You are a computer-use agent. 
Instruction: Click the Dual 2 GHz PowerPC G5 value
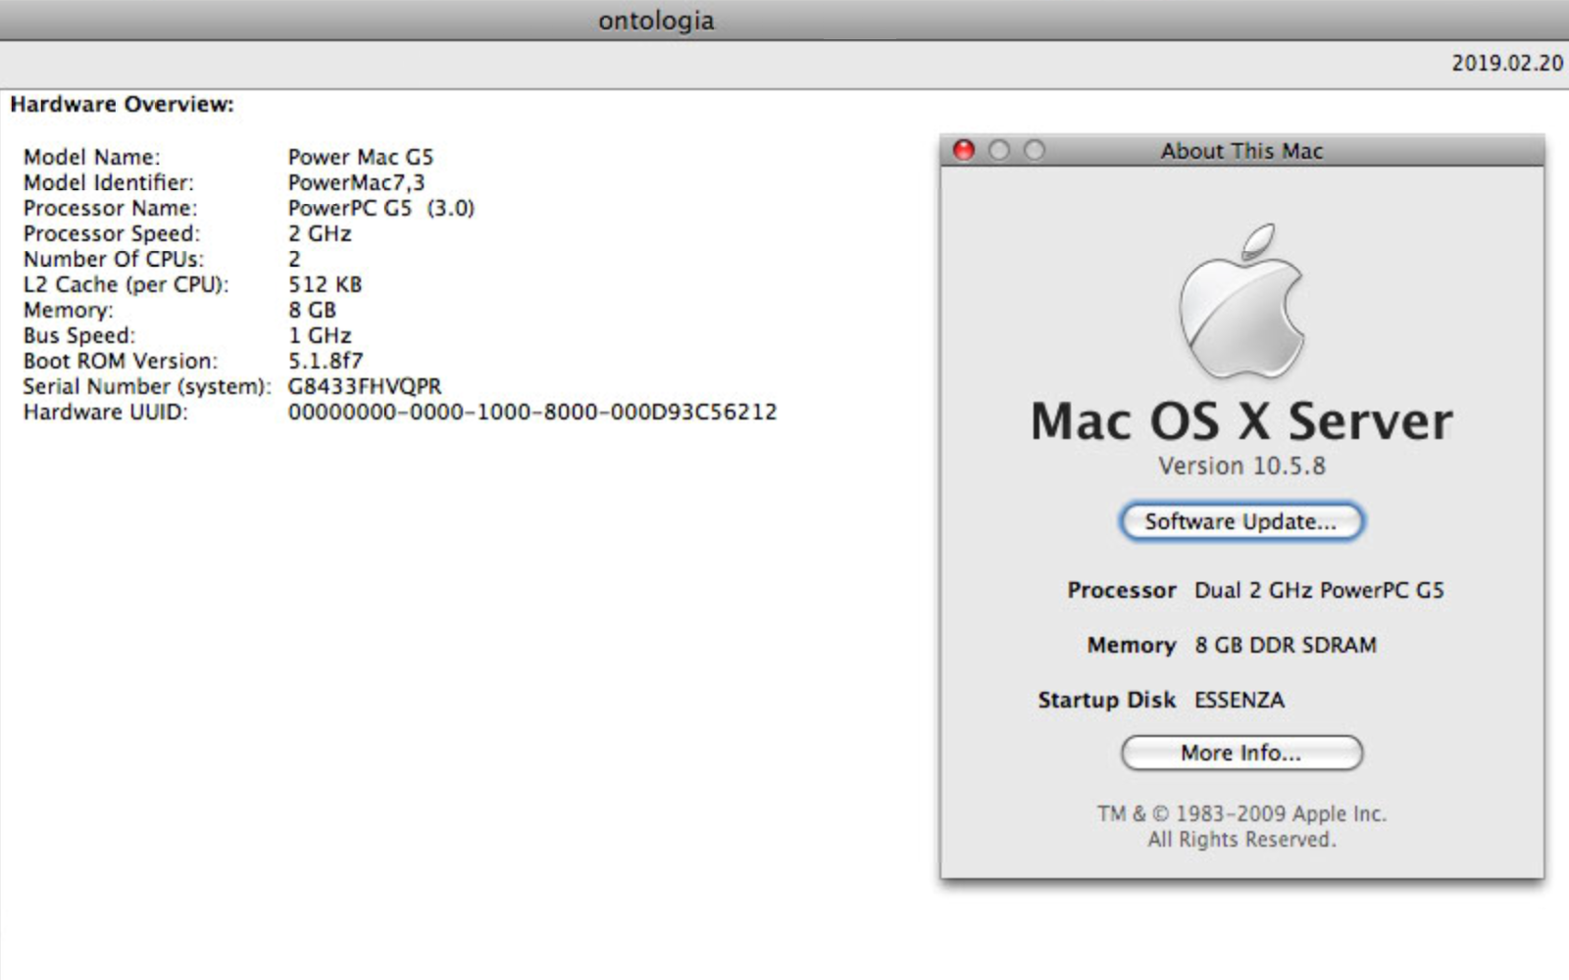point(1319,590)
